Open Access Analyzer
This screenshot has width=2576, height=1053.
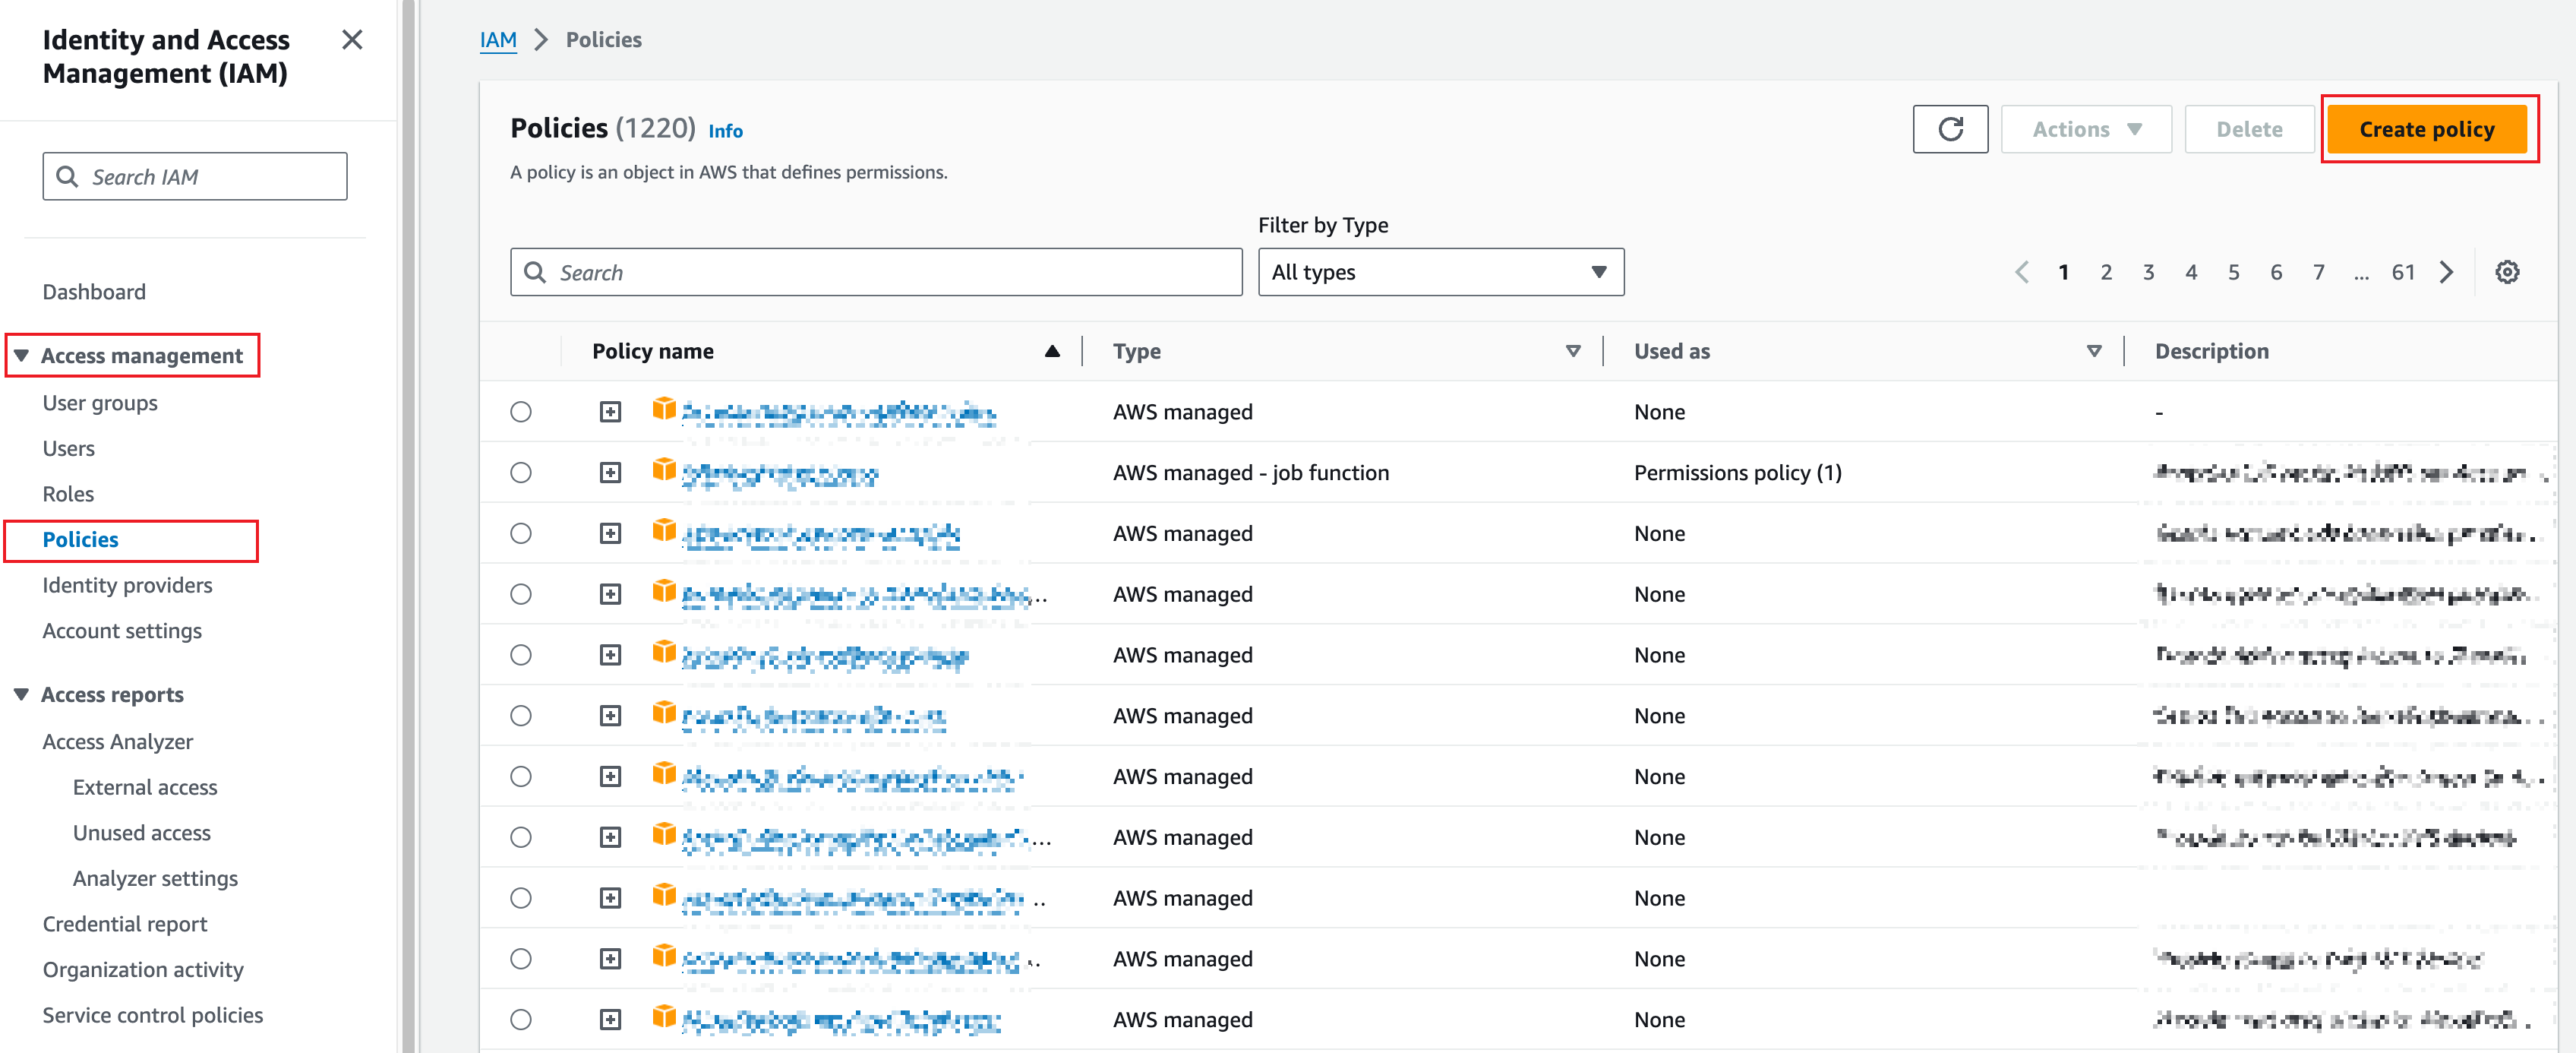(118, 742)
